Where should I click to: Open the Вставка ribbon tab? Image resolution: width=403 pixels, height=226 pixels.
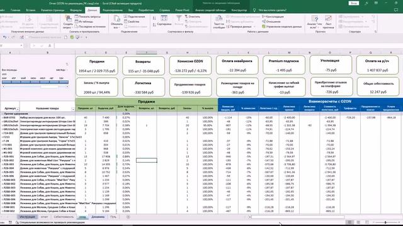pos(31,10)
